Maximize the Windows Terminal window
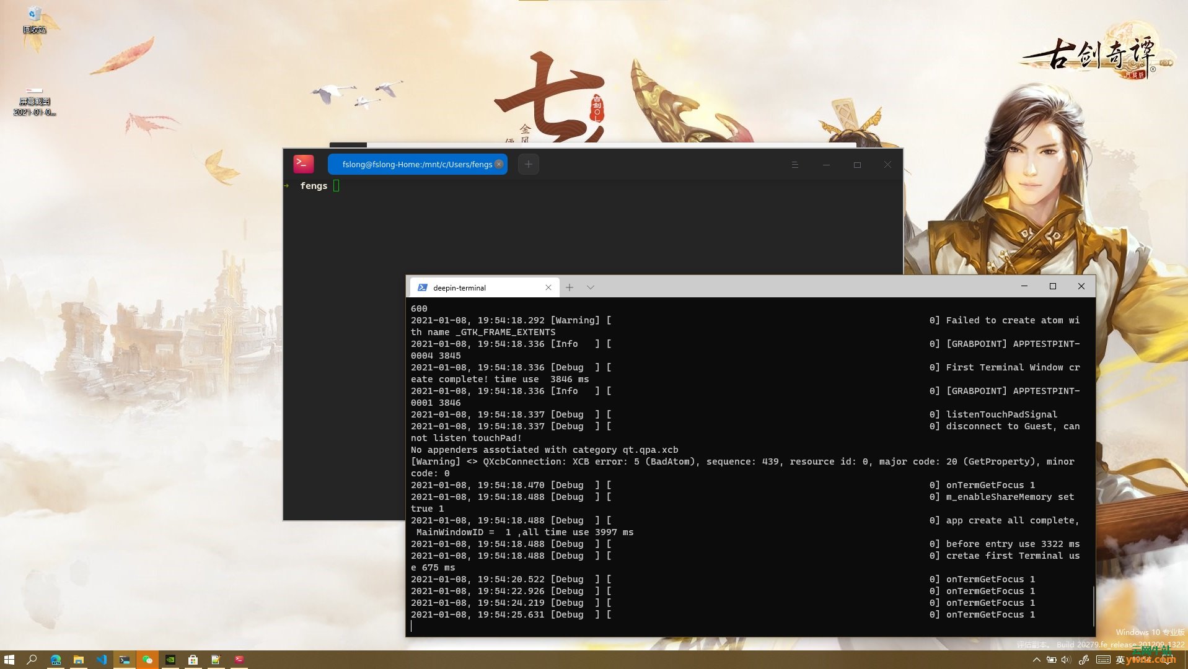Image resolution: width=1188 pixels, height=669 pixels. [1053, 286]
